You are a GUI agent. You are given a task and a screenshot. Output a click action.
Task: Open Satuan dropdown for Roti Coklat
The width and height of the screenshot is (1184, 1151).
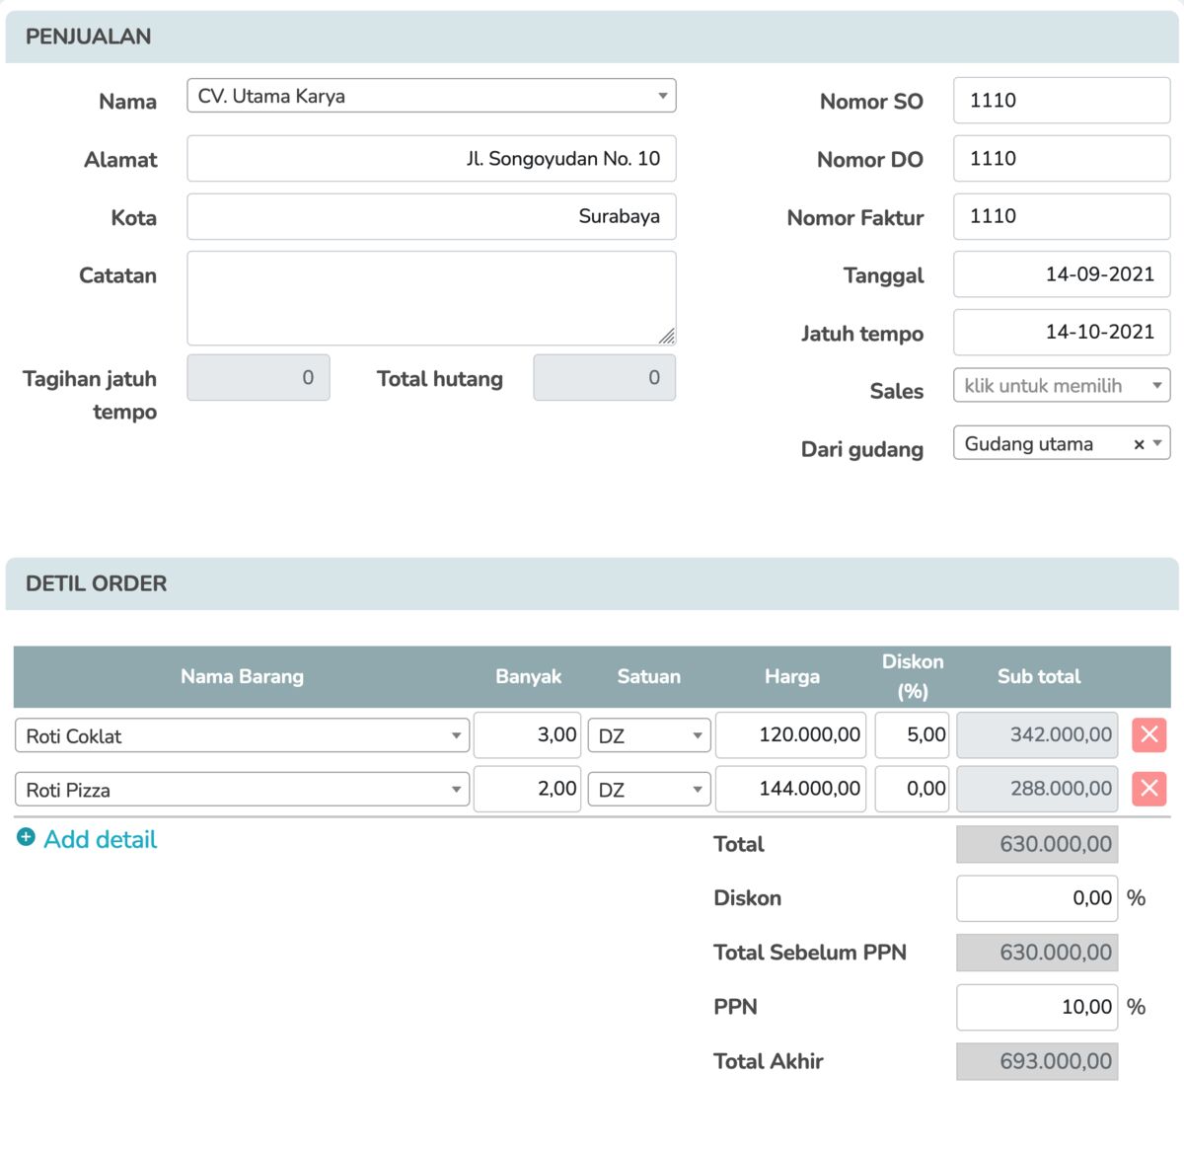(648, 735)
